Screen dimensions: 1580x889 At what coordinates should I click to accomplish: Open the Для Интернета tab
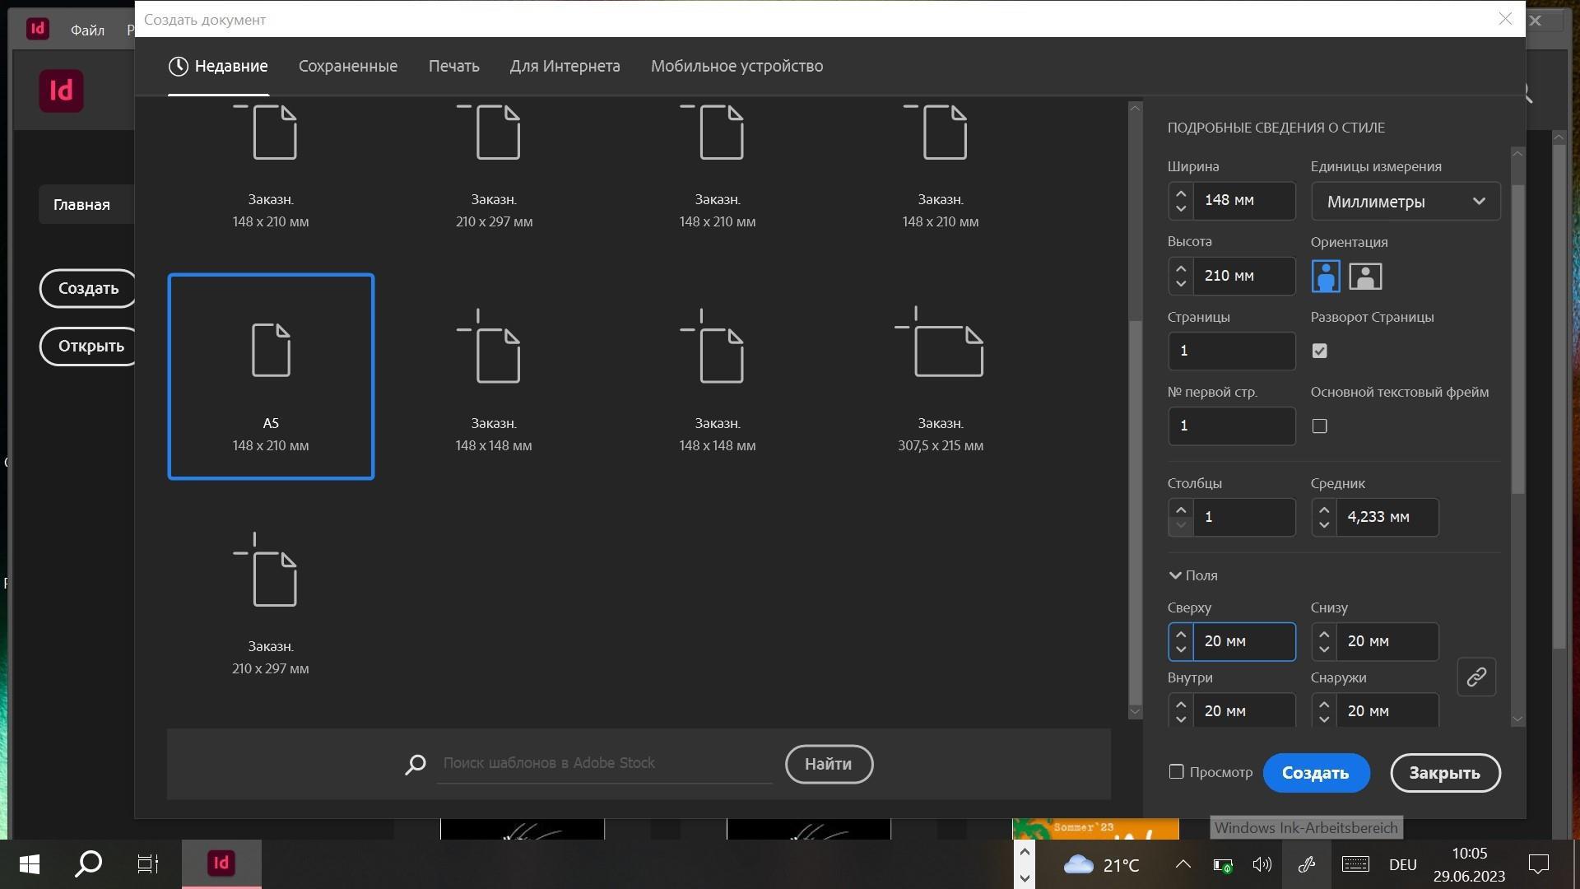[x=565, y=66]
